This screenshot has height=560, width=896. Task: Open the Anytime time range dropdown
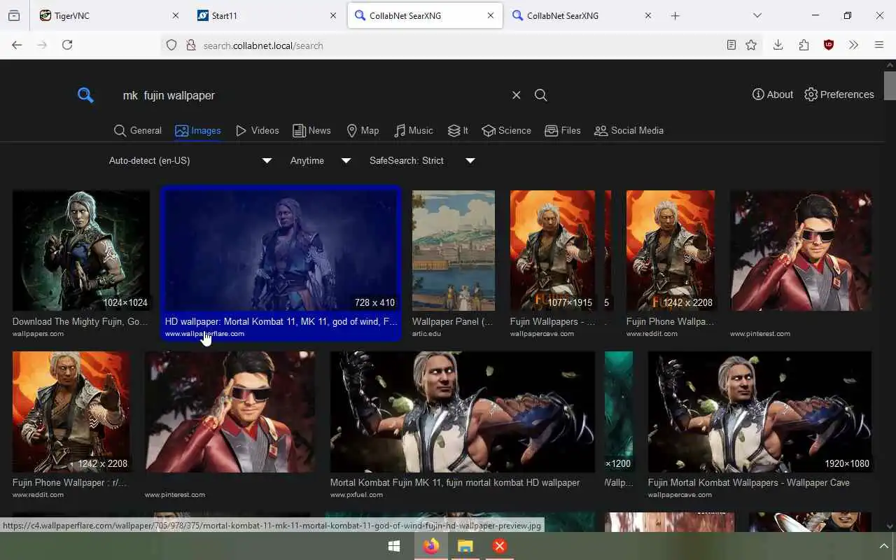click(x=321, y=160)
